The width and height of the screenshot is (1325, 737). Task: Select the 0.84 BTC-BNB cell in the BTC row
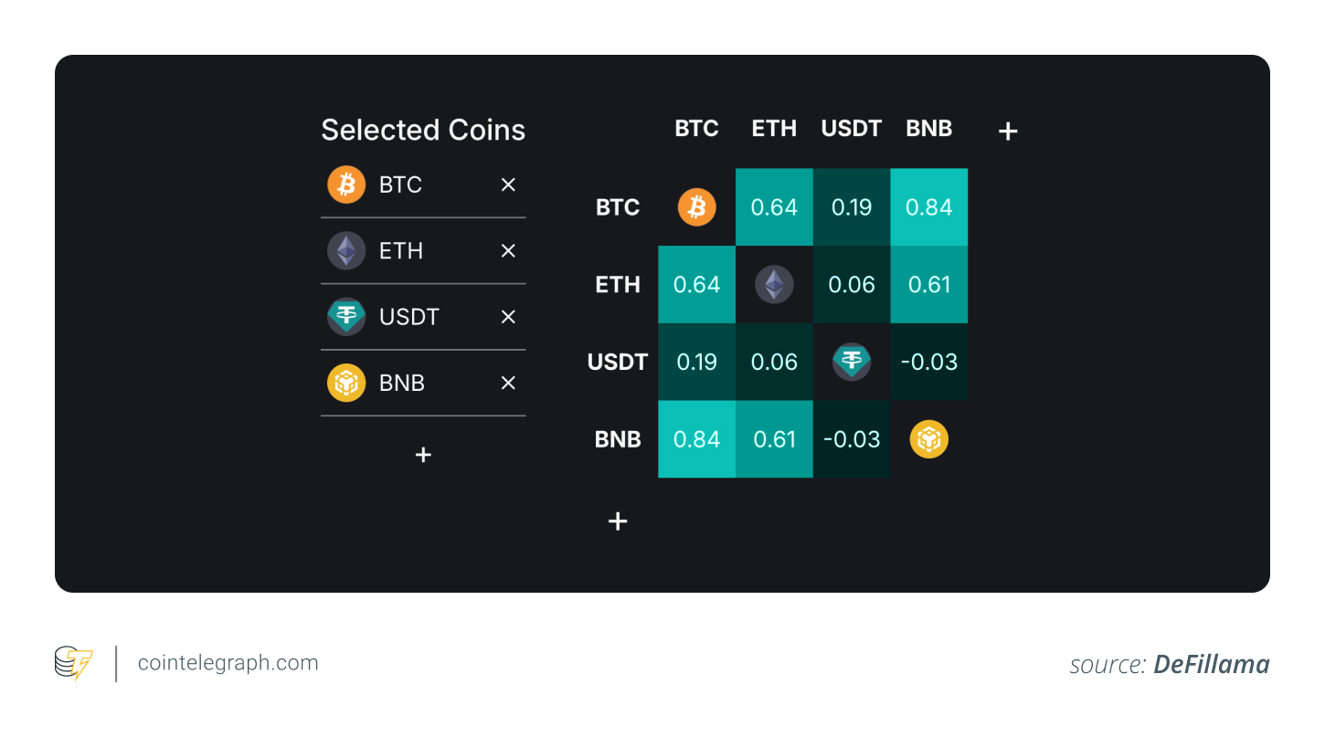928,207
